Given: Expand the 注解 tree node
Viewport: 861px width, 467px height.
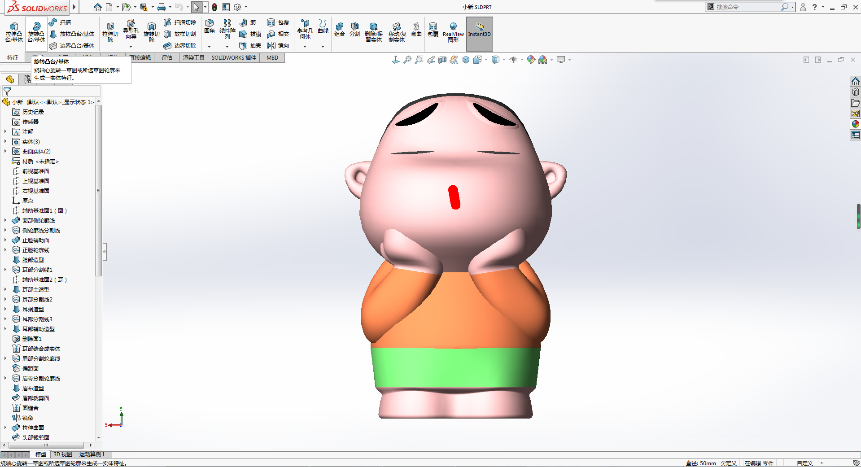Looking at the screenshot, I should (5, 132).
